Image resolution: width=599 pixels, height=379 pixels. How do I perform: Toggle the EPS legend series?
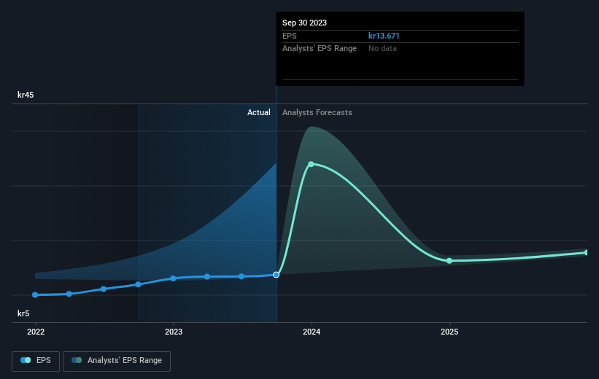pos(36,361)
